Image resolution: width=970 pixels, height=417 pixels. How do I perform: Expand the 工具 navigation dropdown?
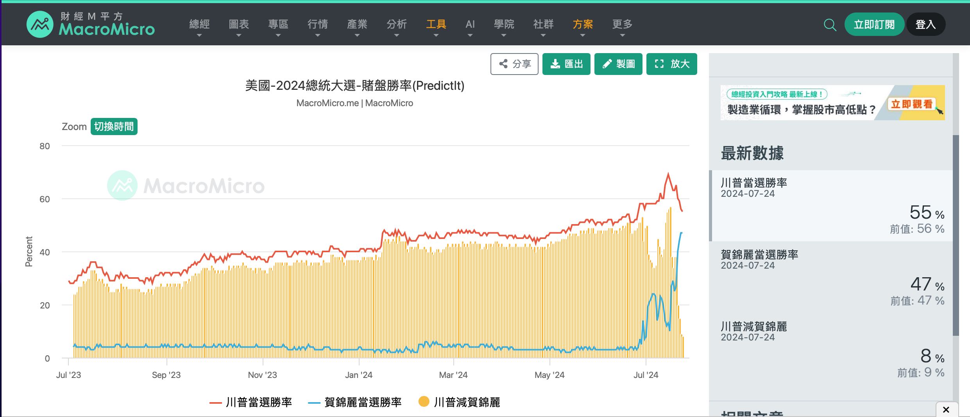(437, 24)
